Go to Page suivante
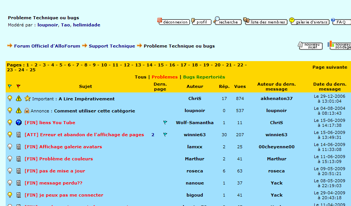 (x=329, y=67)
